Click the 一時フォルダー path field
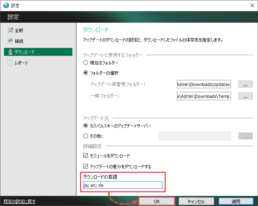Viewport: 258px width, 206px height. click(204, 96)
